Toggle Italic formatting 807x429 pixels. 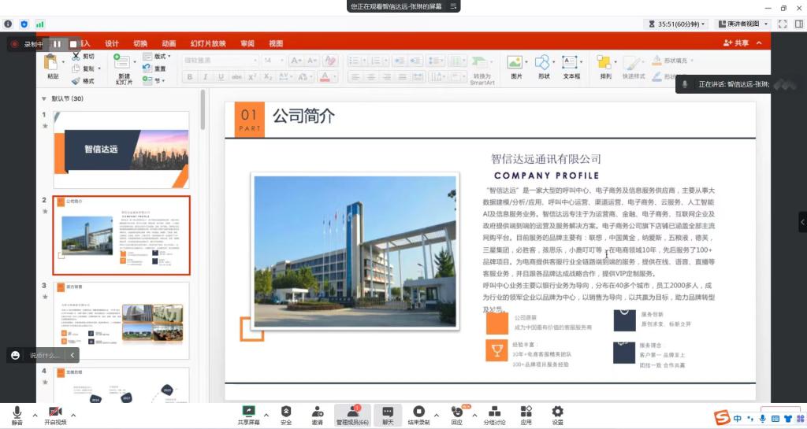coord(206,76)
